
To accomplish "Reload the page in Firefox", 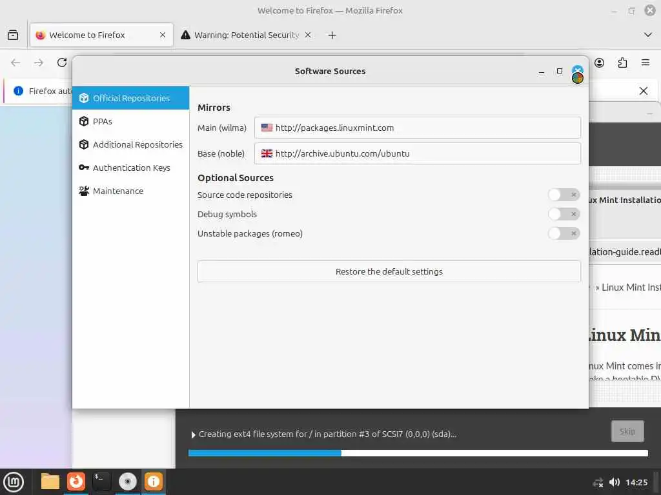I will tap(62, 63).
